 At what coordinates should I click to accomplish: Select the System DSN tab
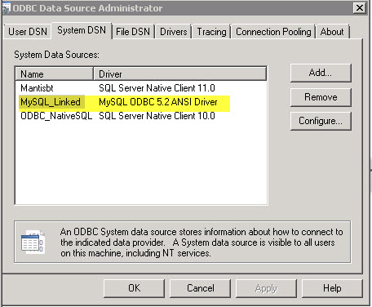point(82,30)
